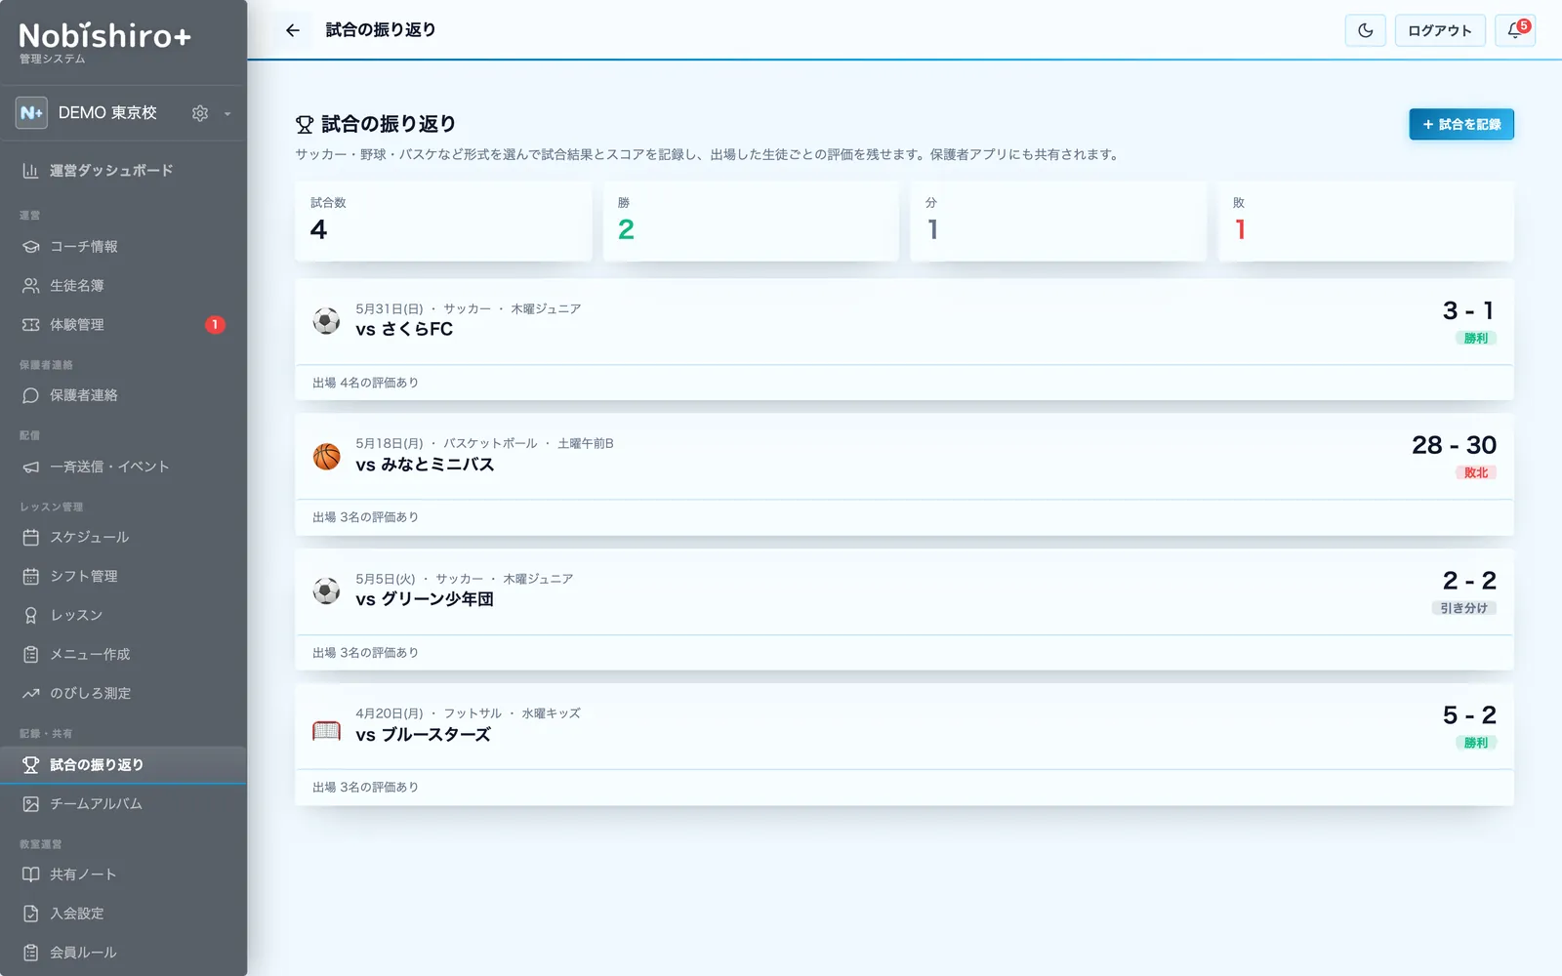Click the 入会設定 document icon
Viewport: 1562px width, 976px height.
pos(31,914)
